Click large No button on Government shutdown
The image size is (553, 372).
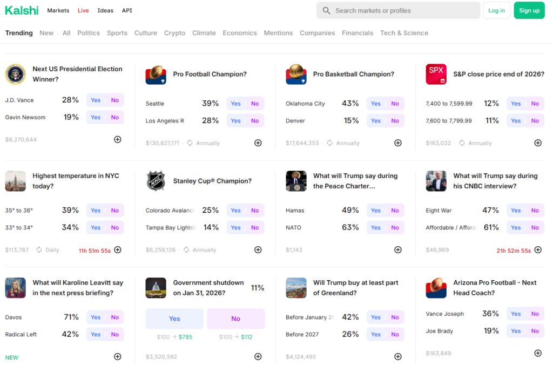pyautogui.click(x=235, y=319)
